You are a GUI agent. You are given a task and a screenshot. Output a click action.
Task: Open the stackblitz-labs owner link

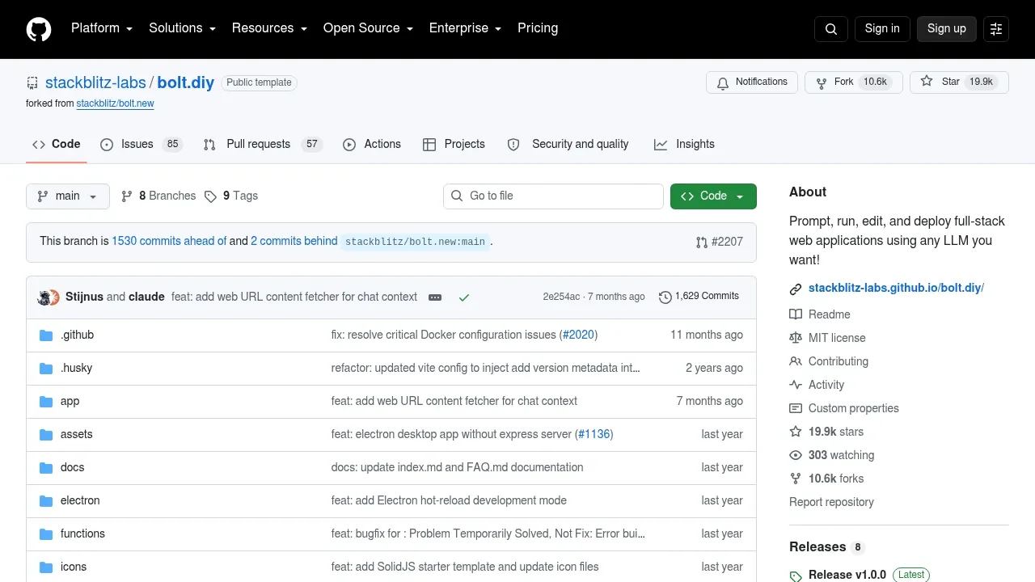point(95,82)
